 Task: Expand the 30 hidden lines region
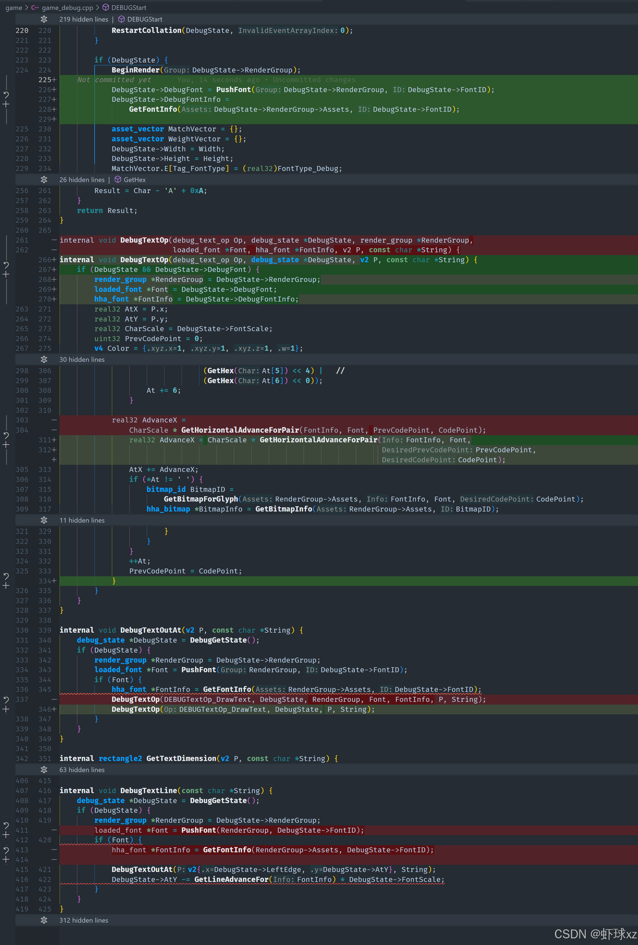pyautogui.click(x=44, y=359)
